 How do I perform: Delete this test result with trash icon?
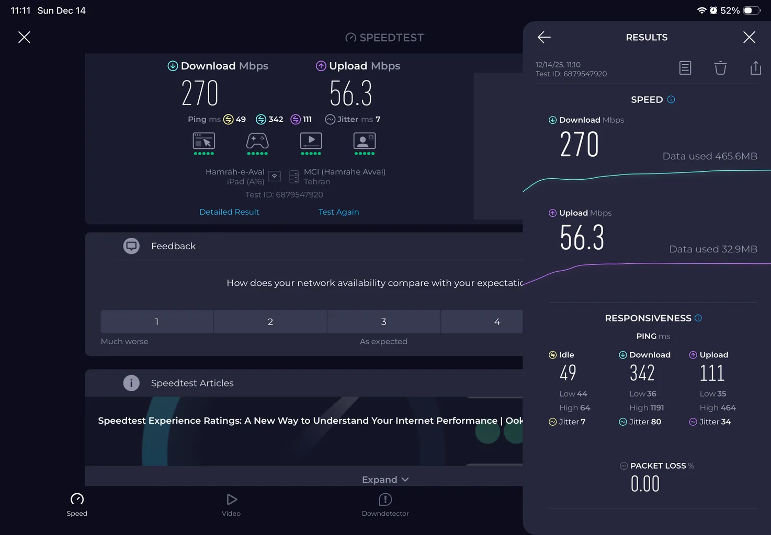point(720,68)
